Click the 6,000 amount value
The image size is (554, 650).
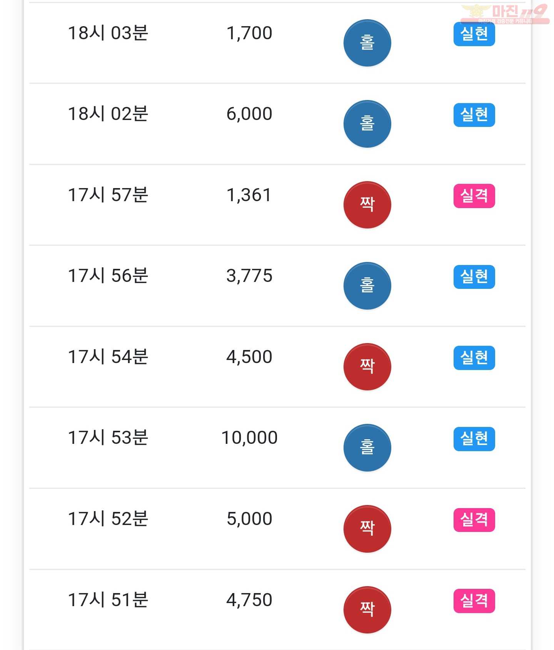[x=249, y=114]
